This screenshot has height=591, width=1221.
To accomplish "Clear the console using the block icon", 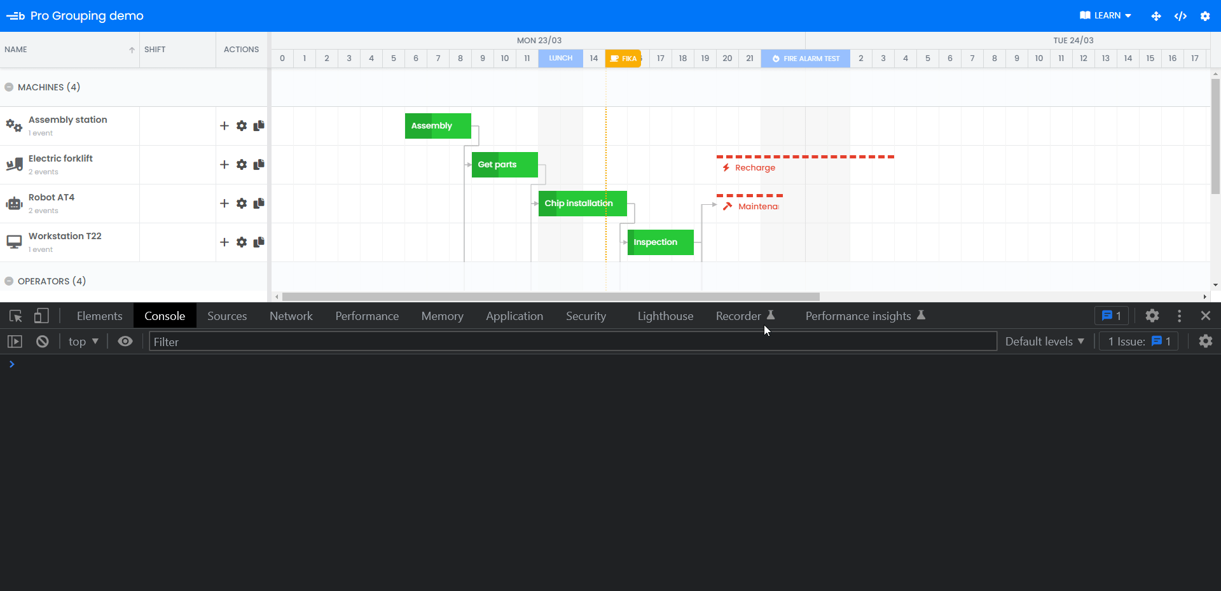I will (41, 341).
